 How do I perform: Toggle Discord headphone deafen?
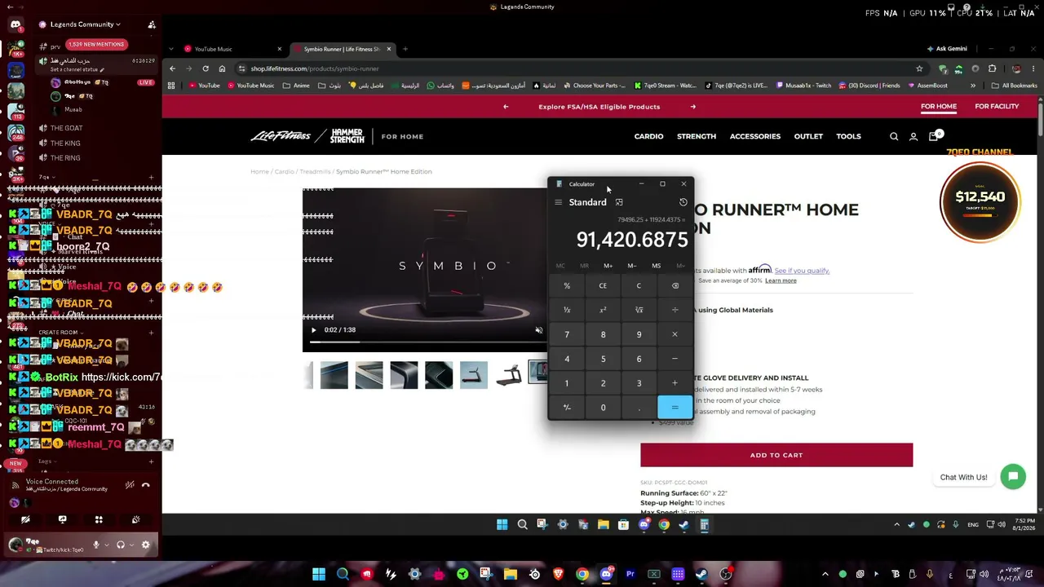(x=121, y=545)
